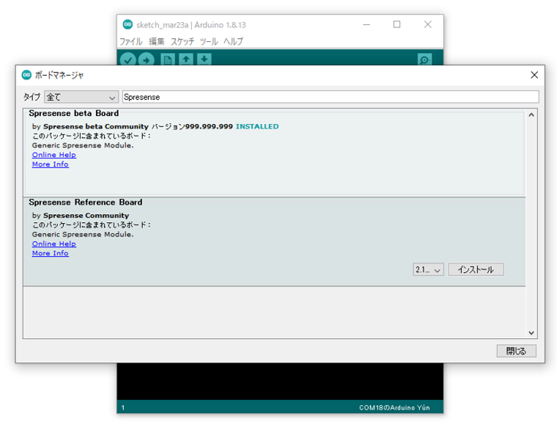The width and height of the screenshot is (557, 424).
Task: Maximize the Arduino sketch window
Action: 396,24
